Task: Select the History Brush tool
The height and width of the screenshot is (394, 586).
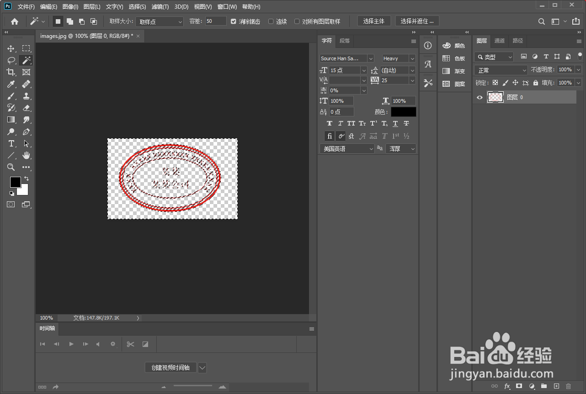Action: [11, 108]
